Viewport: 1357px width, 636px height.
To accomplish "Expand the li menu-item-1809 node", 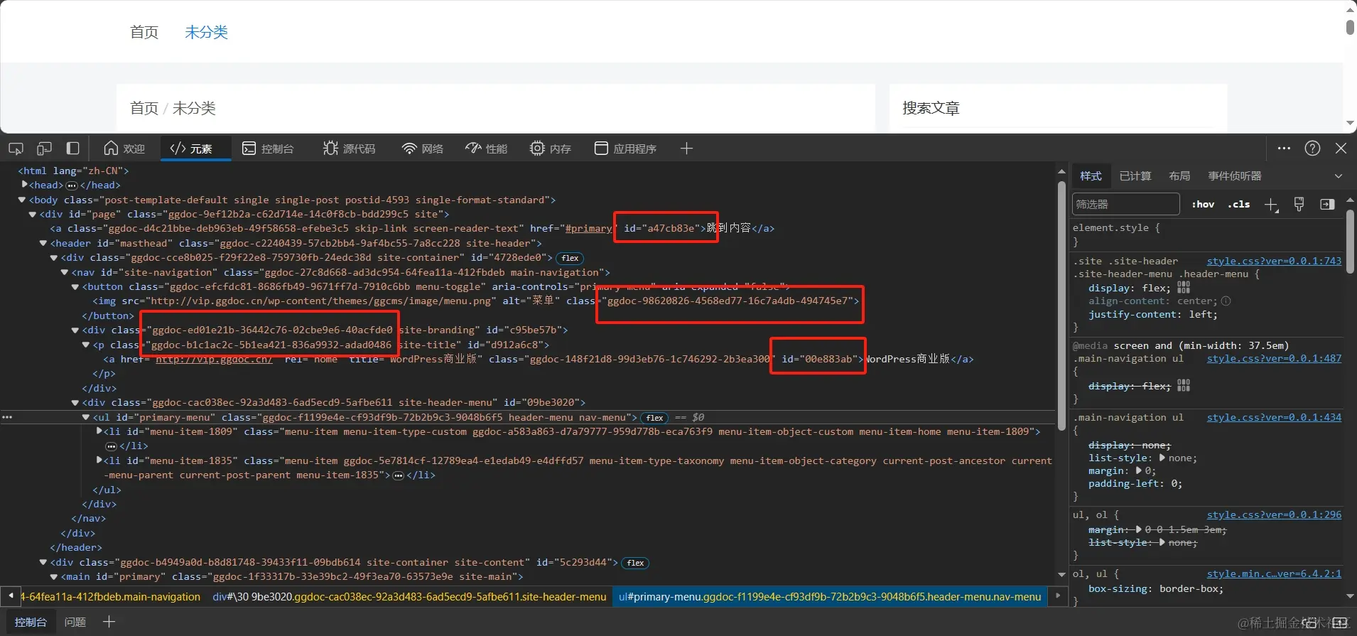I will (x=99, y=431).
